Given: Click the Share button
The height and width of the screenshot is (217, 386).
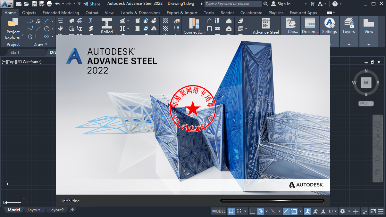Looking at the screenshot, I should [x=92, y=4].
